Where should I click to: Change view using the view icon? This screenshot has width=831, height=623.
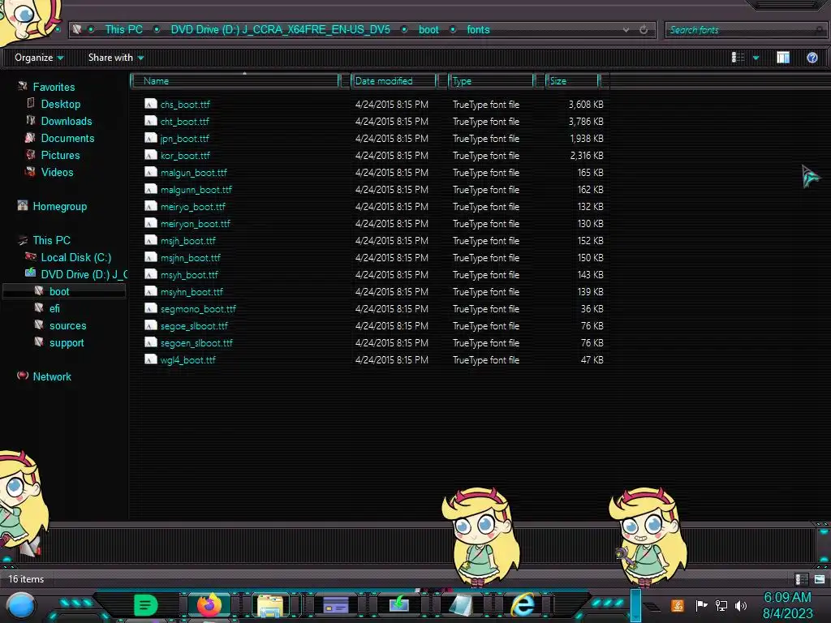[738, 58]
